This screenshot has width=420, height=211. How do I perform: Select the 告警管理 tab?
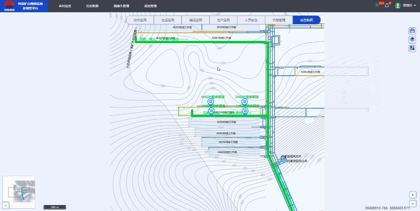[x=279, y=20]
